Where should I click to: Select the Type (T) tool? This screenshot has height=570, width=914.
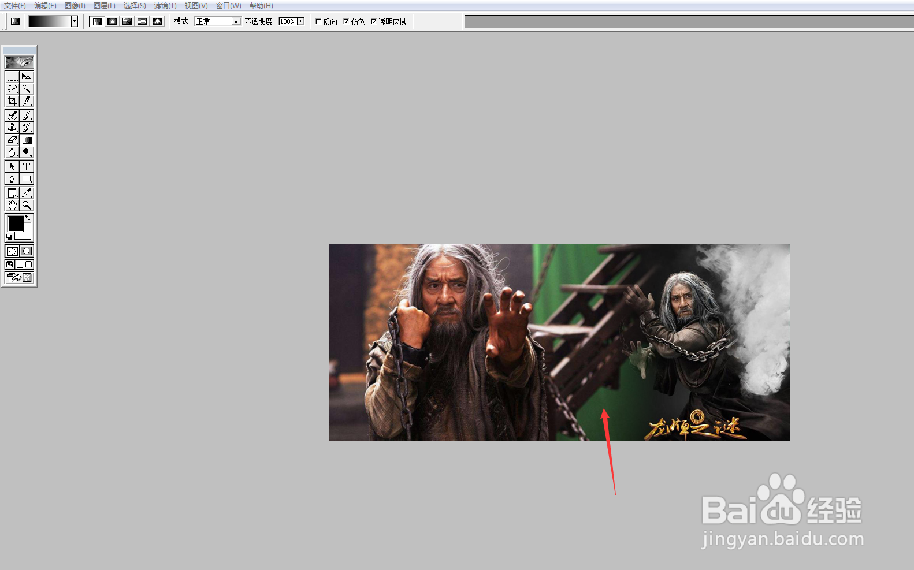tap(27, 166)
